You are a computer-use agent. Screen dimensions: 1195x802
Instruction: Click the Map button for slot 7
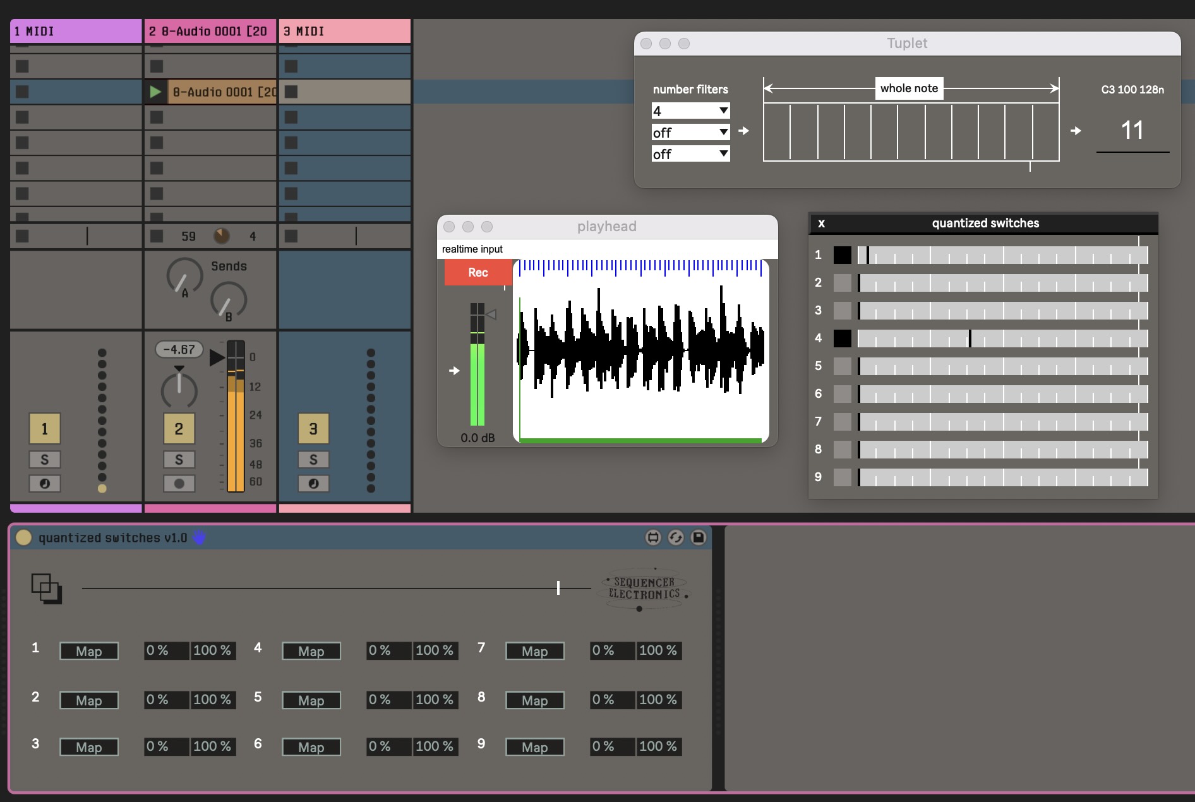point(534,651)
